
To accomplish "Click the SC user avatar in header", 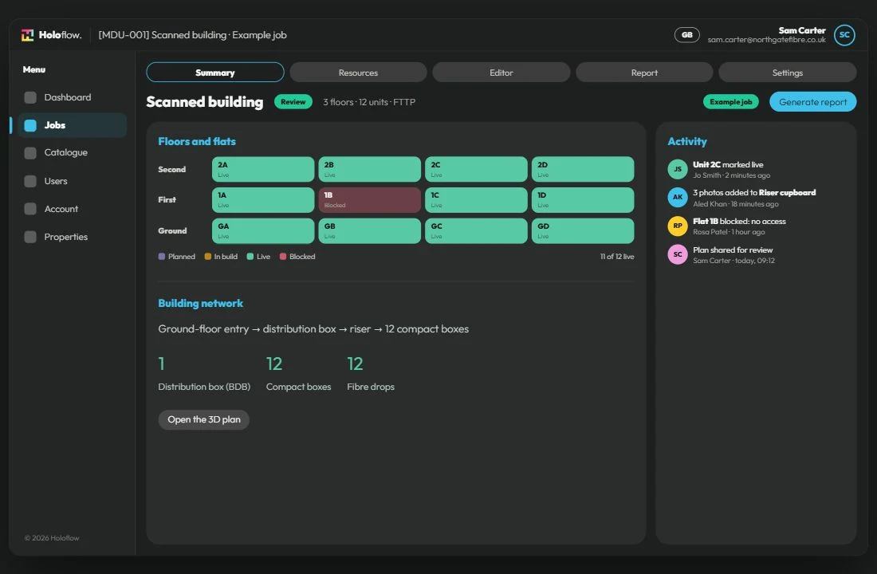I will (x=844, y=35).
